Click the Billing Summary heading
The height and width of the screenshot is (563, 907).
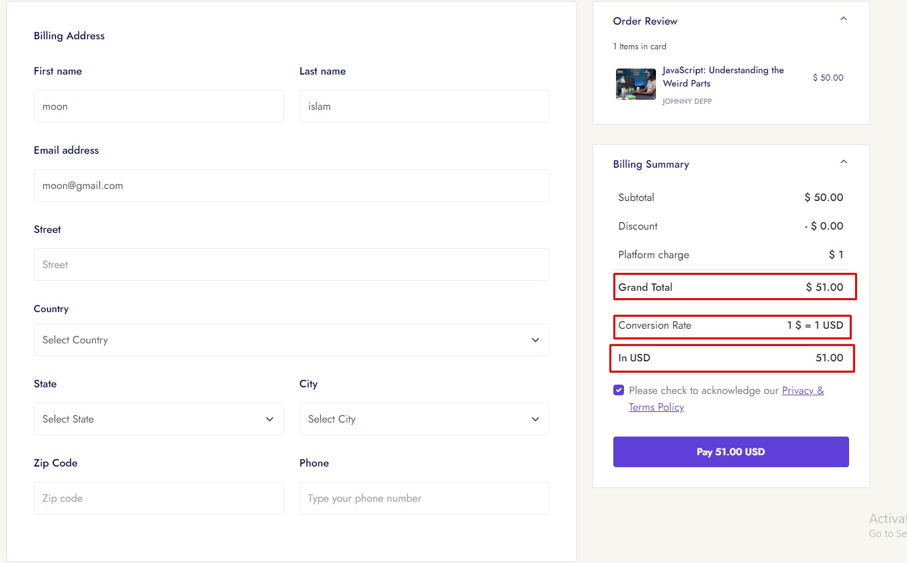(x=651, y=164)
